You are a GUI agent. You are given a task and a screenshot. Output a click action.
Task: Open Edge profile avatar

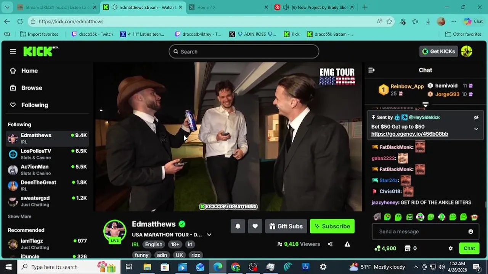pos(441,21)
